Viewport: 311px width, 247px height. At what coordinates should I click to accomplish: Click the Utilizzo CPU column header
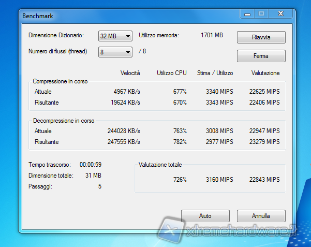[x=172, y=73]
